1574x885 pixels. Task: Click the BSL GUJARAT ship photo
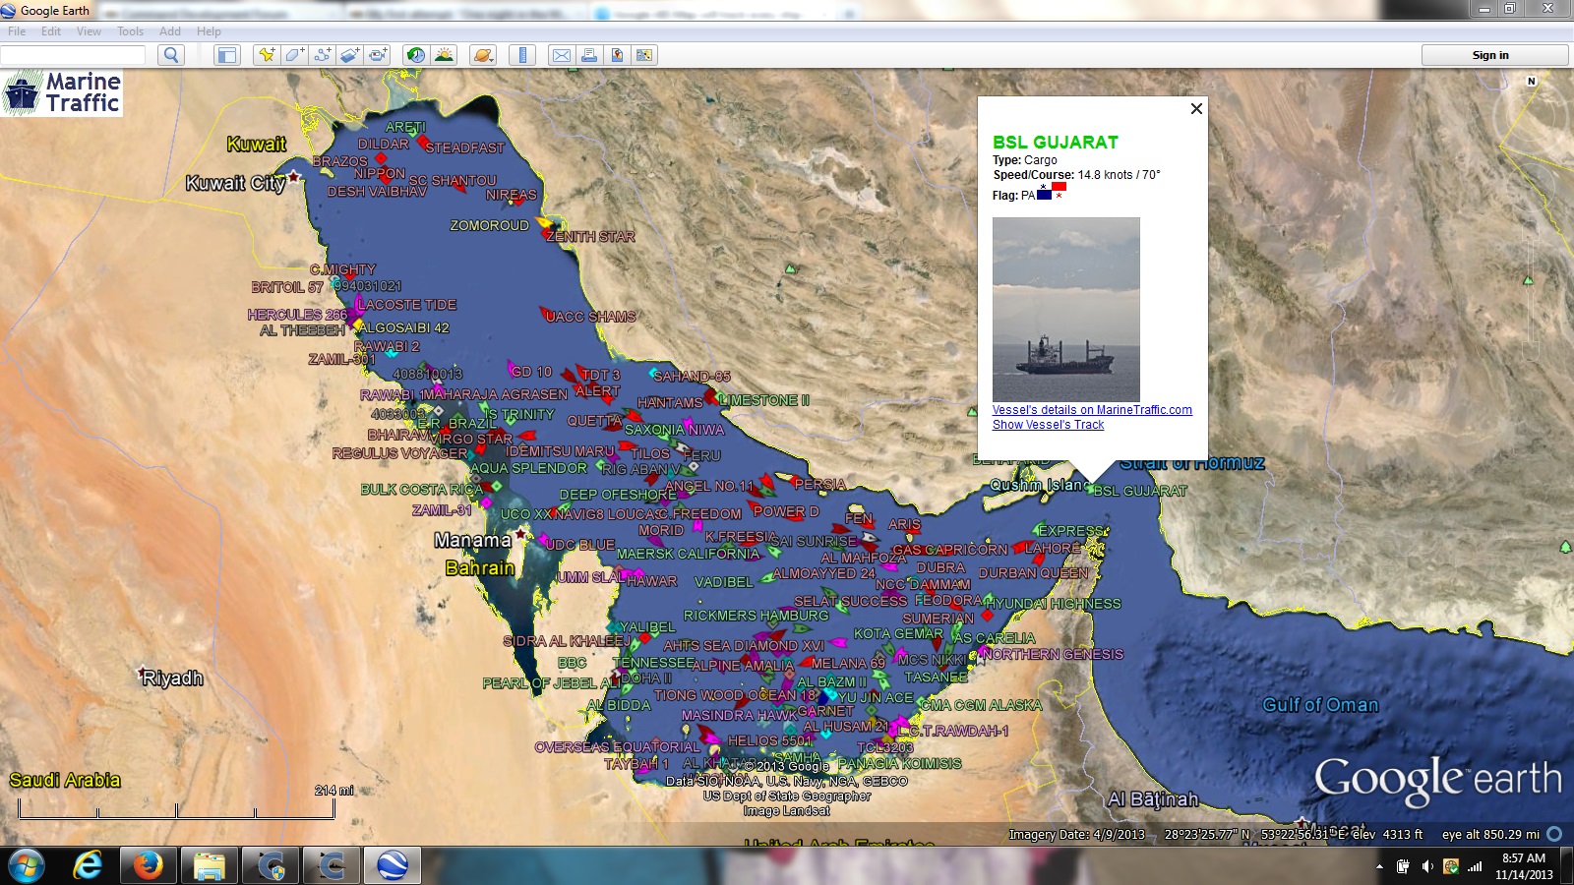tap(1066, 309)
